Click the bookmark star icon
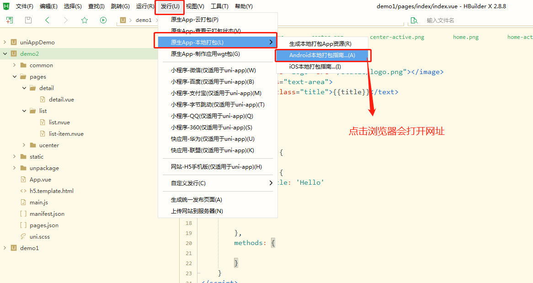Viewport: 533px width, 283px height. click(85, 20)
